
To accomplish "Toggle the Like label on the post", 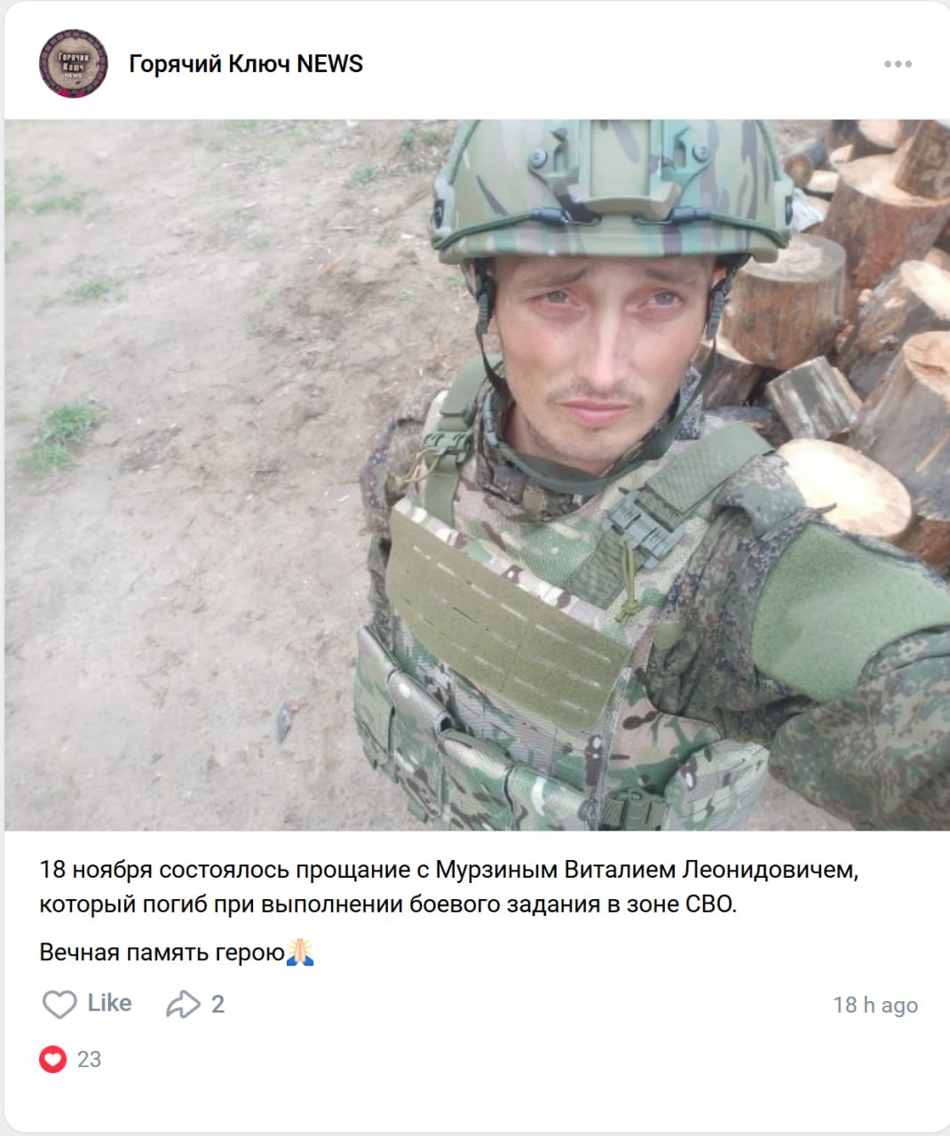I will click(x=109, y=1003).
